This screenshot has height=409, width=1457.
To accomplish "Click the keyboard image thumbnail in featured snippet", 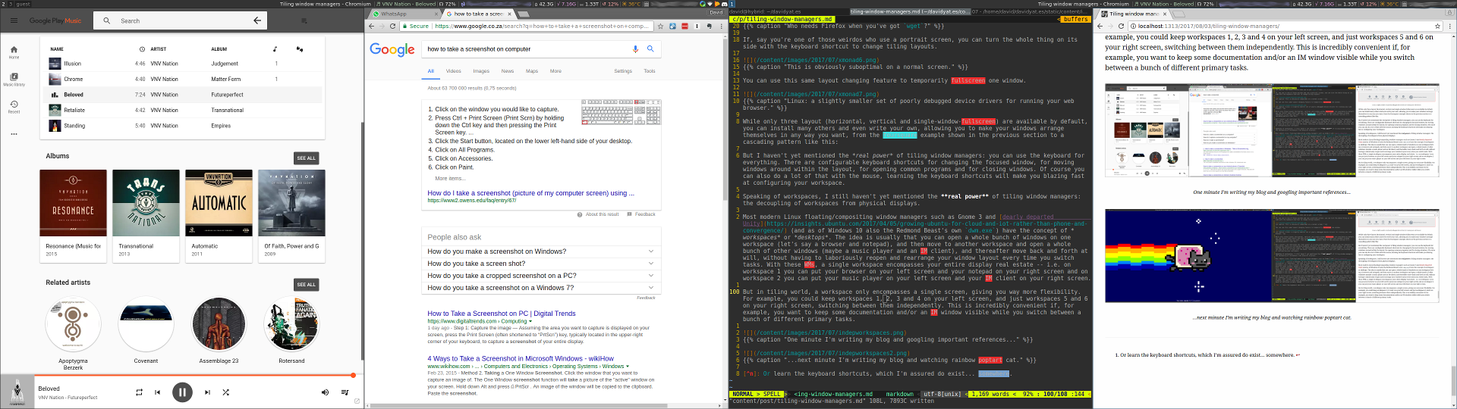I will [x=621, y=112].
